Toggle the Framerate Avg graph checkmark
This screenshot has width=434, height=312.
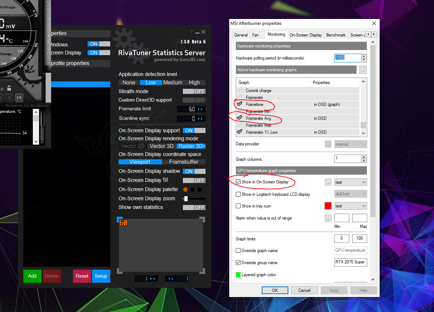pos(240,118)
